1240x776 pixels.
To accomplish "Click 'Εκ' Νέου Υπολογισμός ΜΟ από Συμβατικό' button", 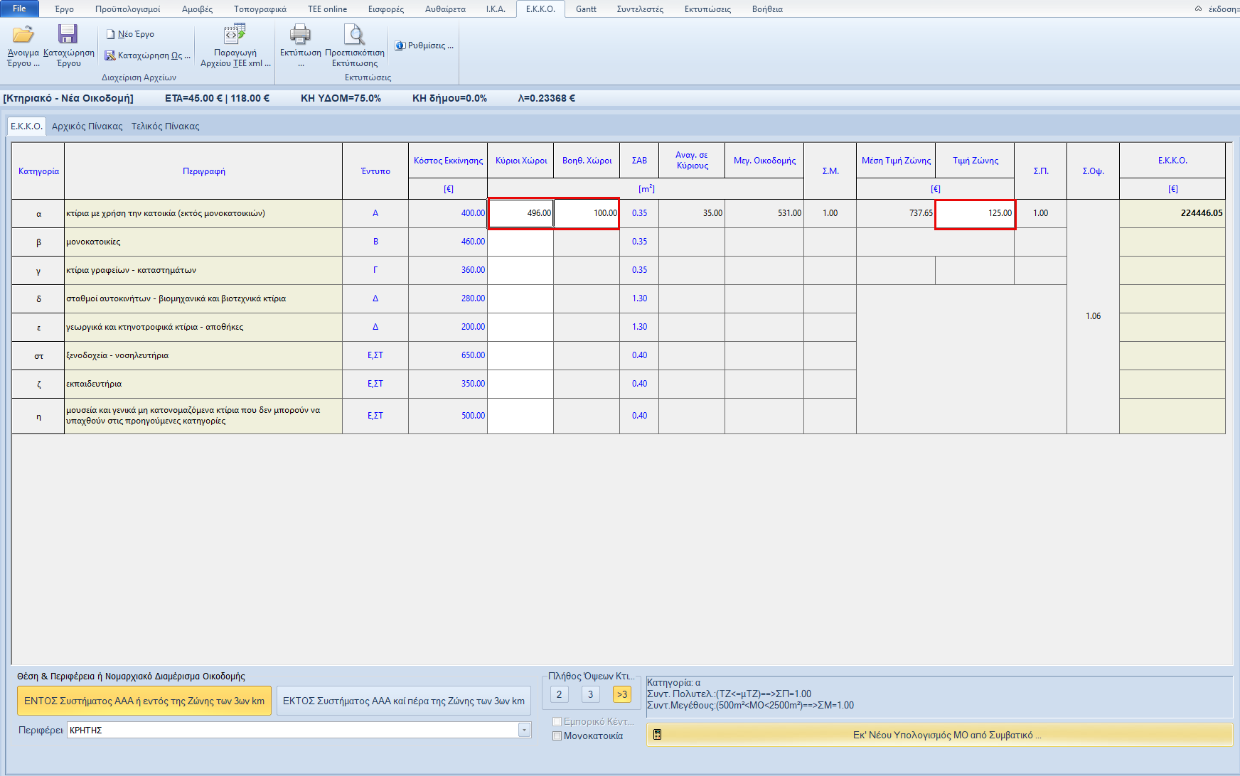I will pos(939,735).
